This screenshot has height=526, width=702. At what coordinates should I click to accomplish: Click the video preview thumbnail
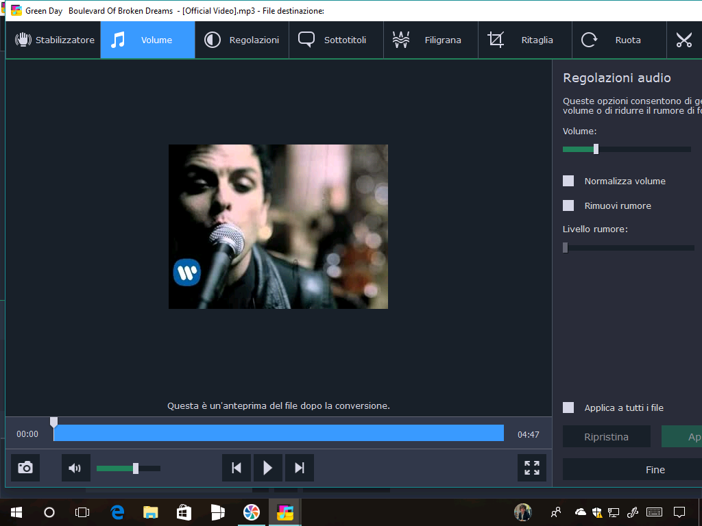[x=278, y=226]
